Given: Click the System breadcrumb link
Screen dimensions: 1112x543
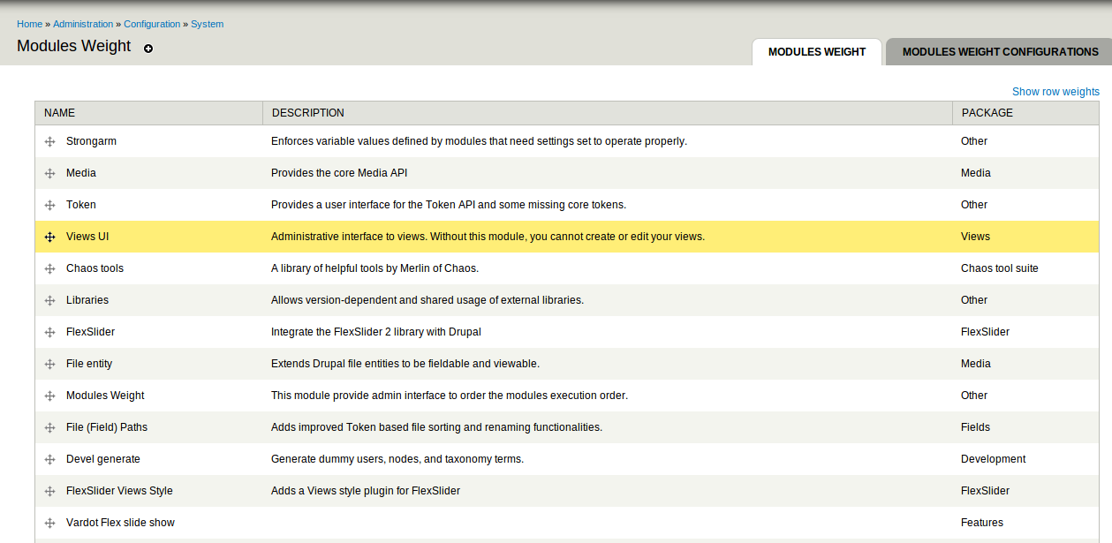Looking at the screenshot, I should pyautogui.click(x=207, y=24).
